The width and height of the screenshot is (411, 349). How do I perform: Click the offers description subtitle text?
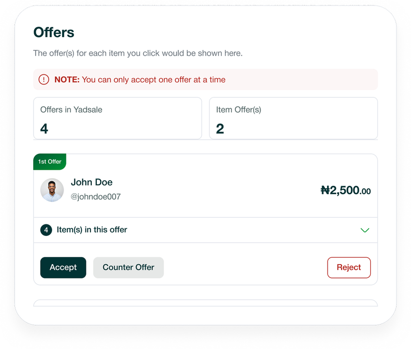(138, 53)
